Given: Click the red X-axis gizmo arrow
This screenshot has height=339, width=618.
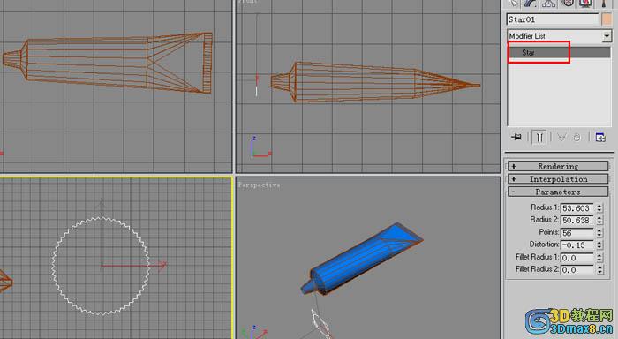Looking at the screenshot, I should (x=162, y=266).
